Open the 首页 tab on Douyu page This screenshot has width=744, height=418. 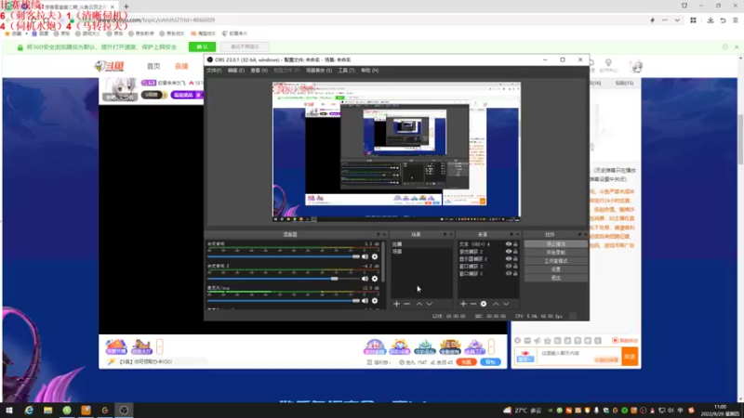click(153, 66)
